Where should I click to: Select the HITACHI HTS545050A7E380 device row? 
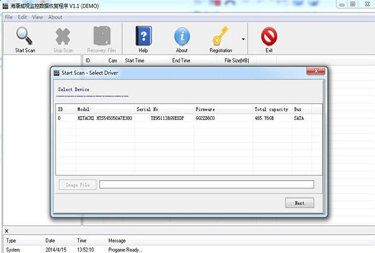click(x=105, y=118)
